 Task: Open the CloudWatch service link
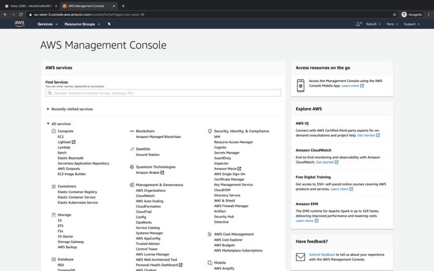[145, 195]
